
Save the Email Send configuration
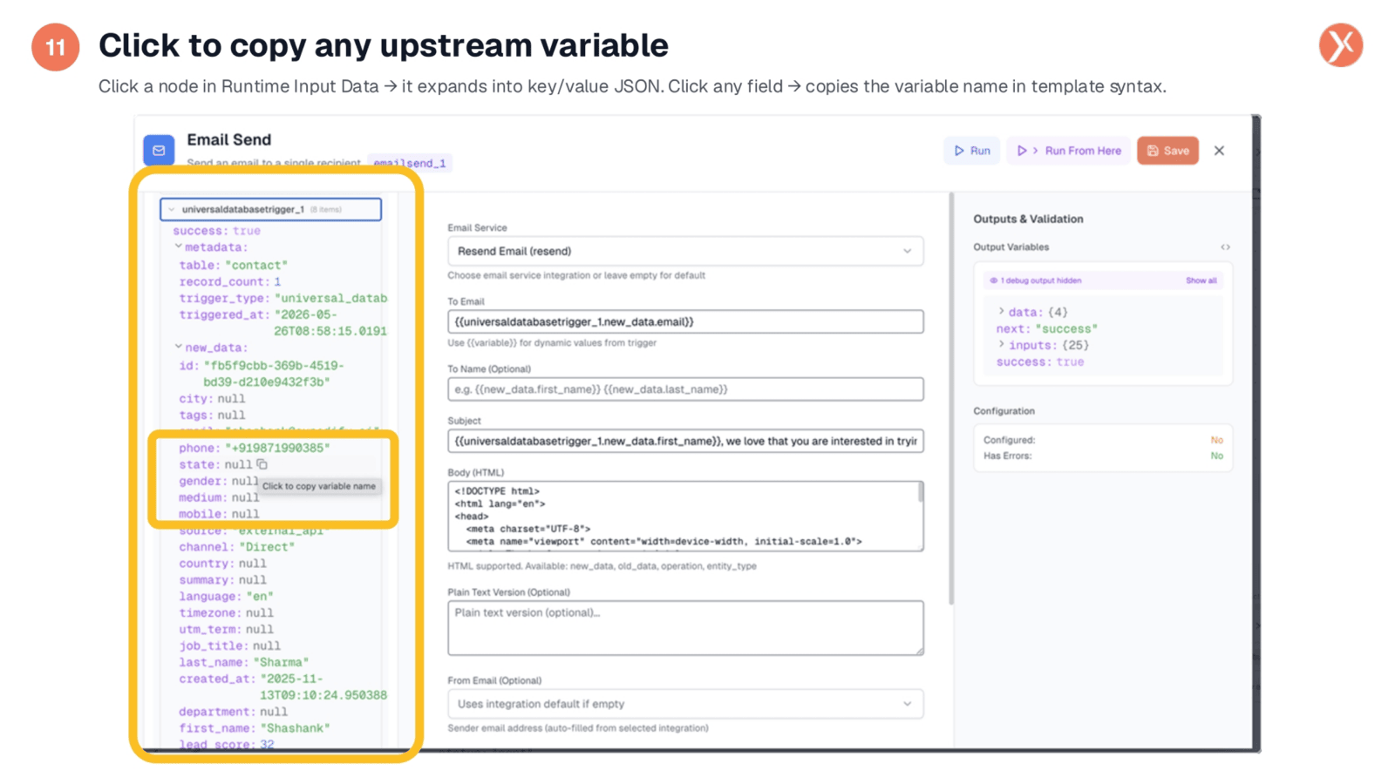[x=1168, y=151]
